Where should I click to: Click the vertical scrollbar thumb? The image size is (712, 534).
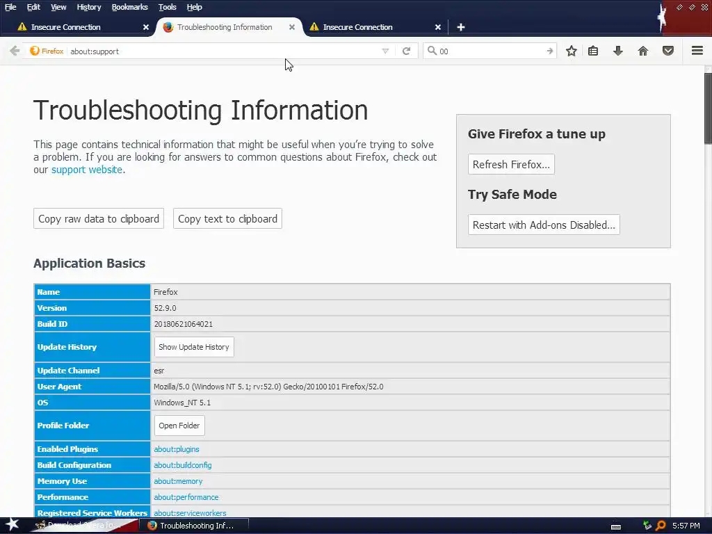[708, 108]
